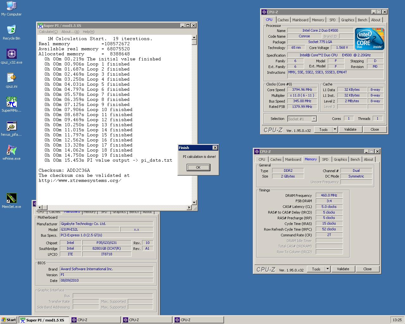Close the Finish dialog
Image resolution: width=405 pixels, height=324 pixels.
(215, 148)
